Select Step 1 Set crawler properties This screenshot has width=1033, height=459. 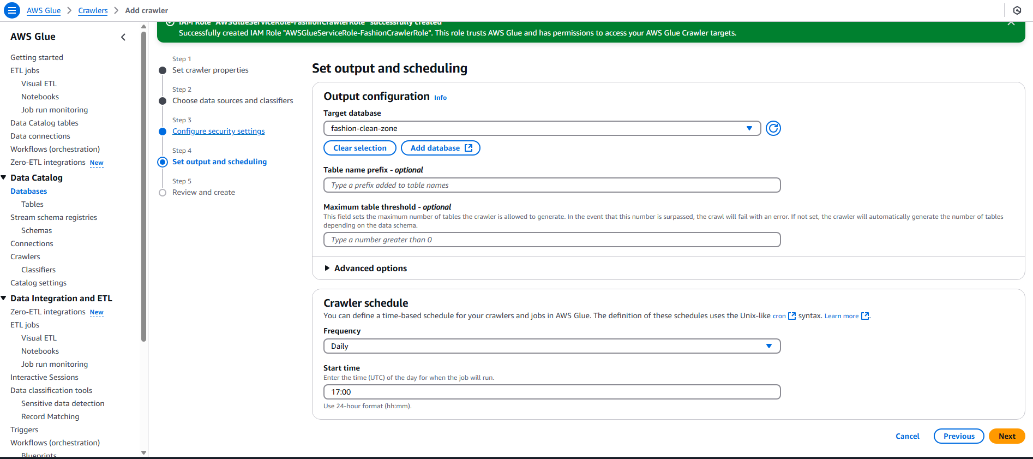tap(210, 70)
